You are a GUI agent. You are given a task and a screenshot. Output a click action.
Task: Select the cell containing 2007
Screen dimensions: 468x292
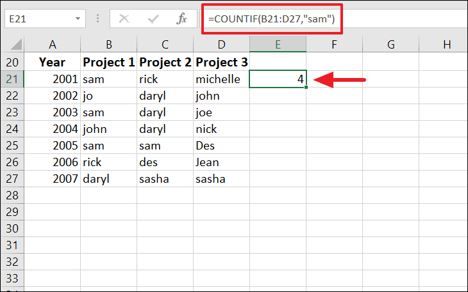click(52, 179)
